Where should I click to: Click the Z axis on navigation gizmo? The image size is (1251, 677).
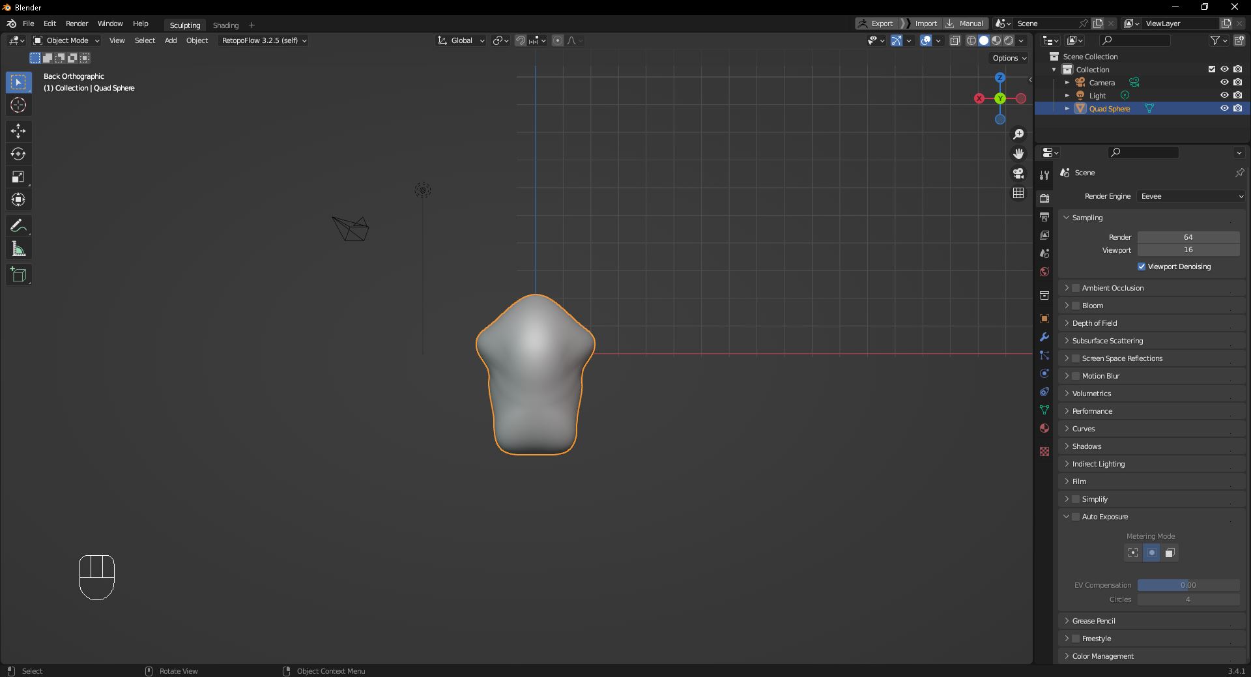(1000, 78)
